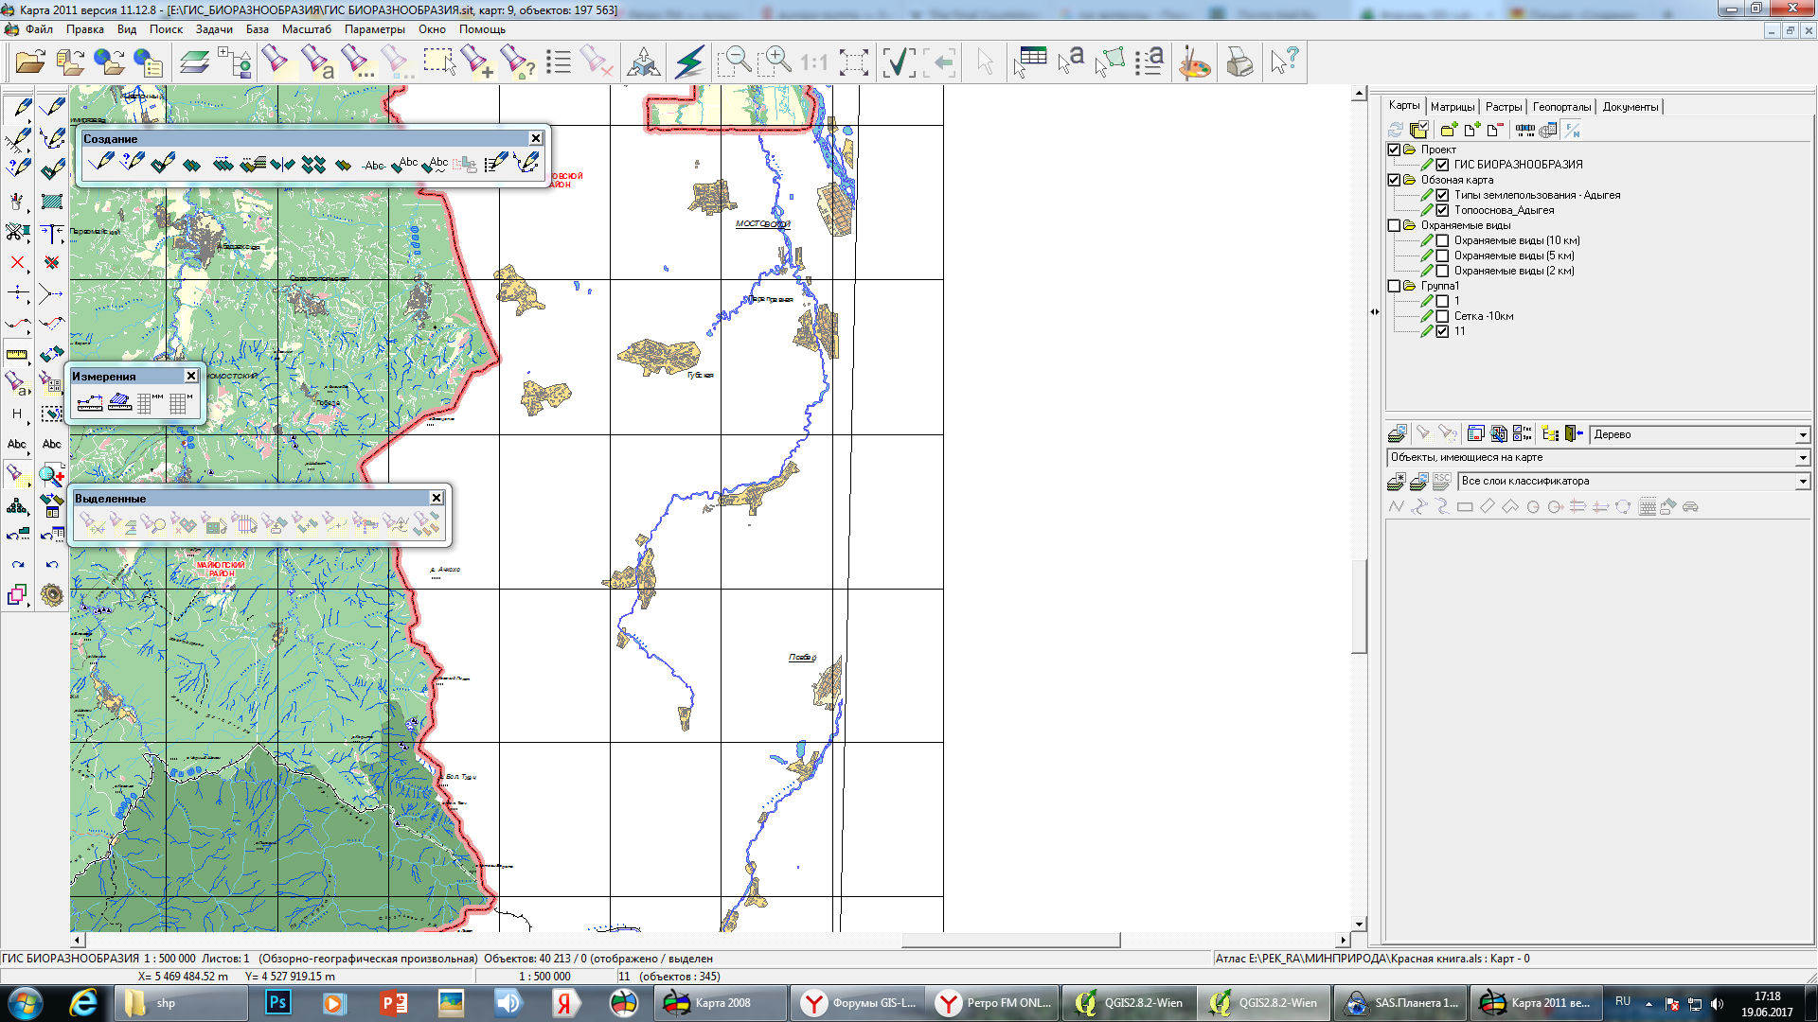Viewport: 1818px width, 1022px height.
Task: Close the Измерения floating panel
Action: click(191, 376)
